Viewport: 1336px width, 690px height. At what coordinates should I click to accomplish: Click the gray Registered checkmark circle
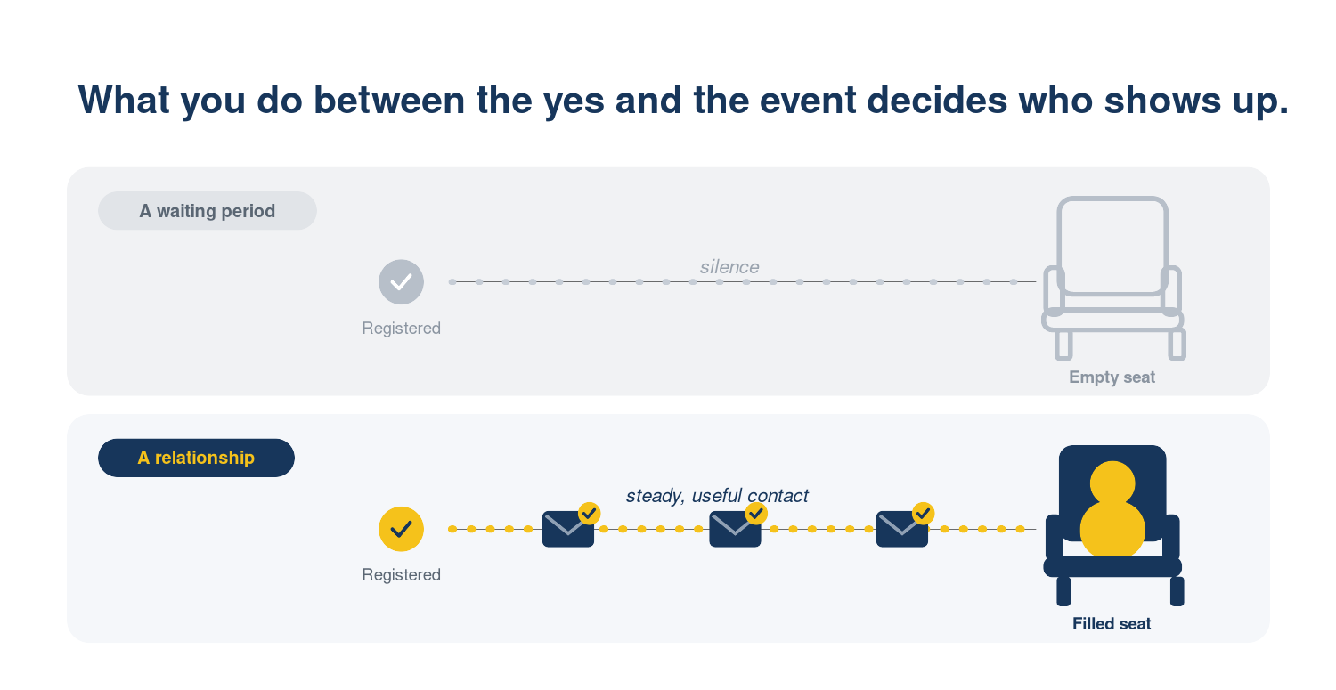401,282
